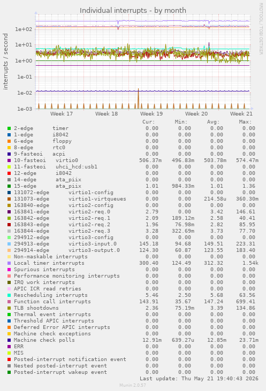Screen dimensions: 266x391
Task: Select the Week 21 axis label
Action: click(x=241, y=114)
